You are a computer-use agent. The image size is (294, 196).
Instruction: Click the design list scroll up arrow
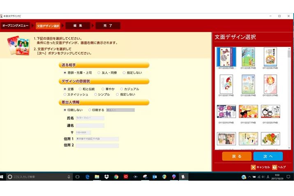(289, 49)
